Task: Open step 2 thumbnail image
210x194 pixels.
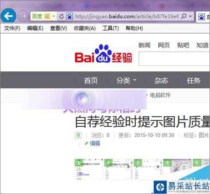Action: pos(118,169)
